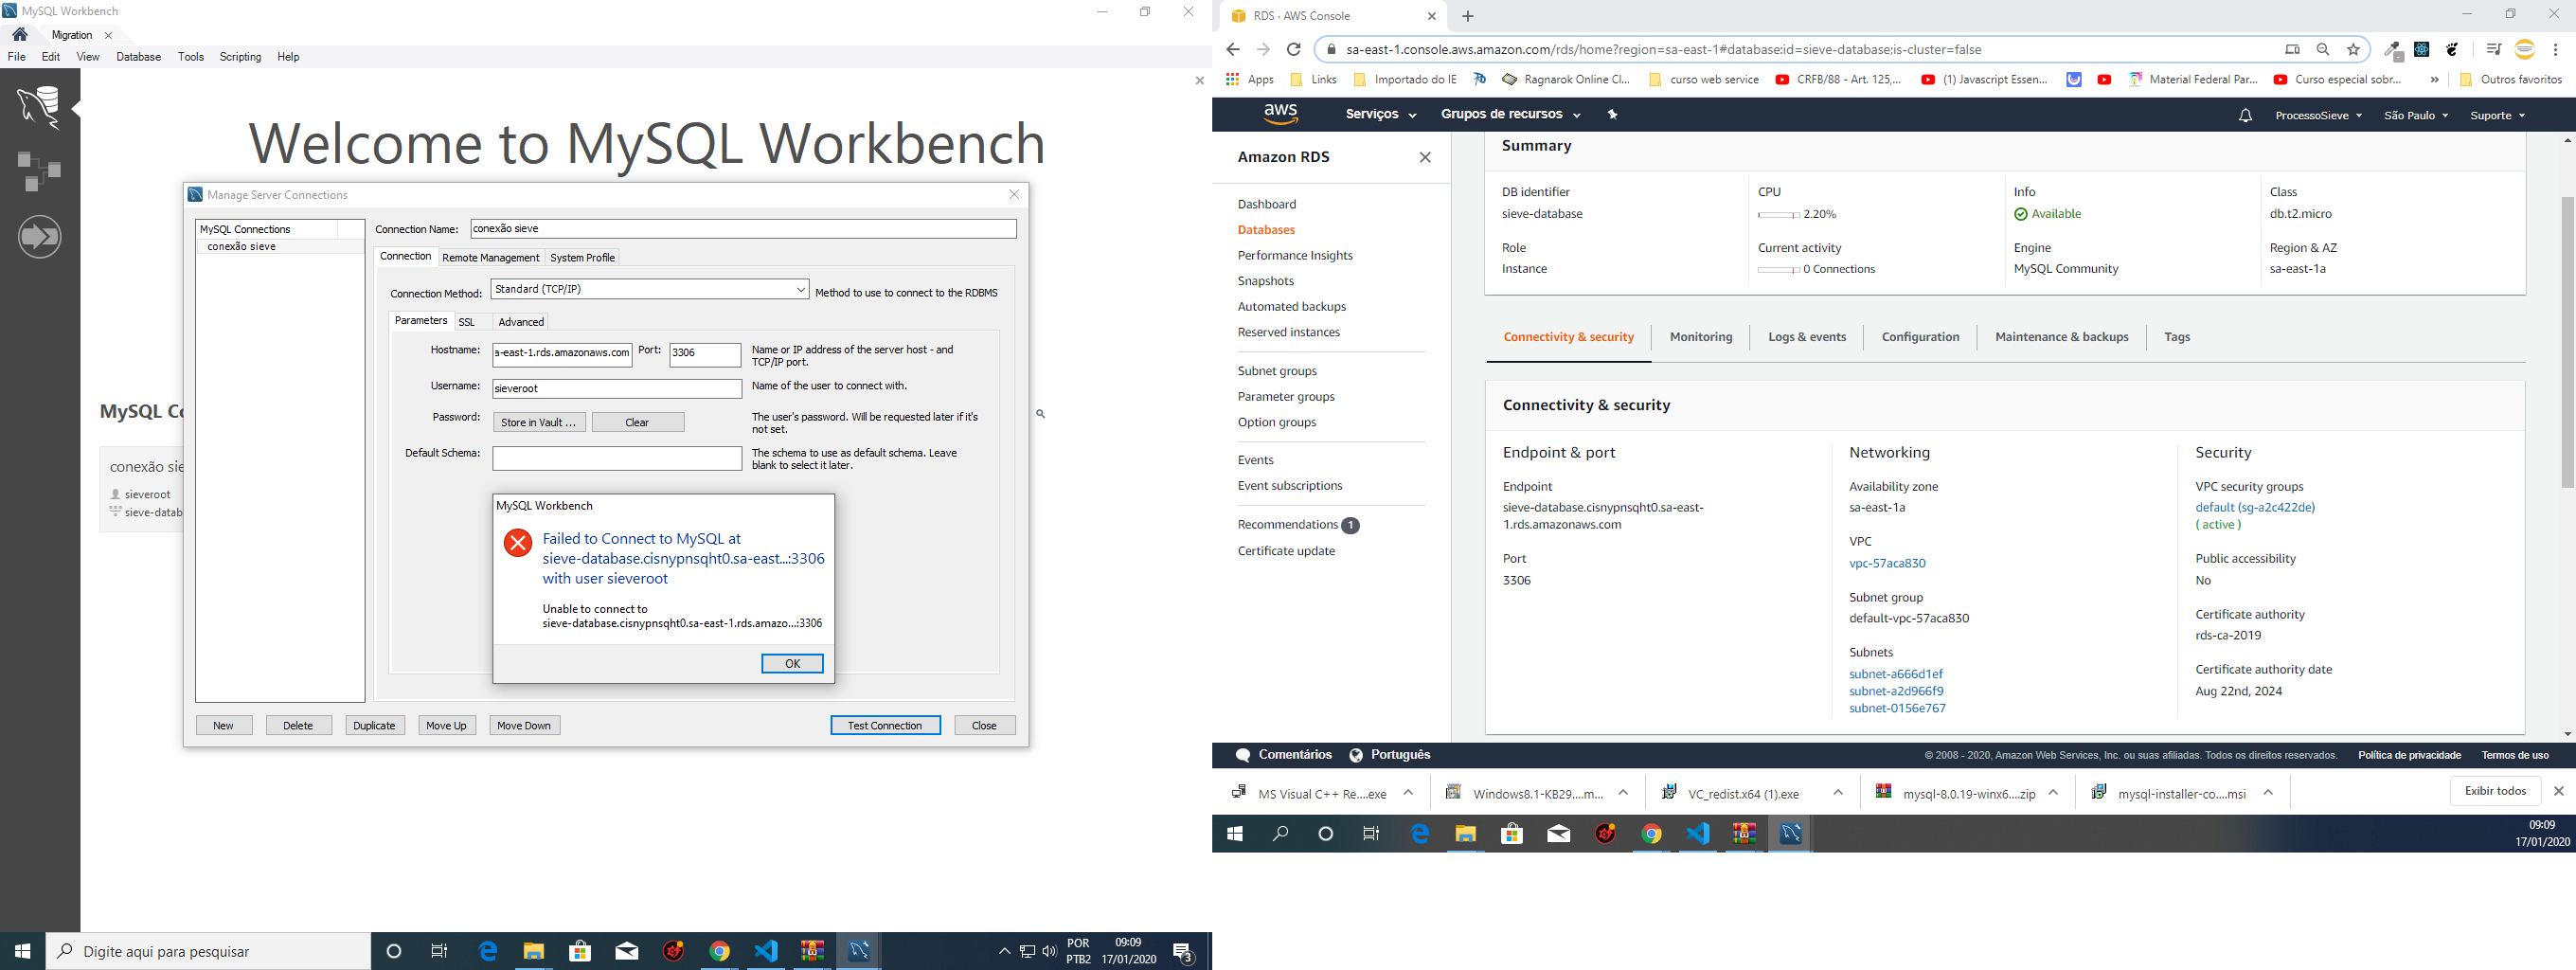This screenshot has height=970, width=2576.
Task: Open the Logs & events tab
Action: (1806, 337)
